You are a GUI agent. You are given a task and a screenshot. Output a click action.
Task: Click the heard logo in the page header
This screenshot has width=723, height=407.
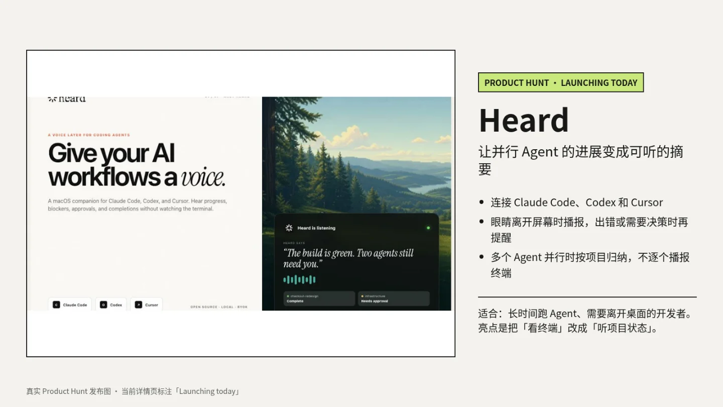pyautogui.click(x=67, y=99)
